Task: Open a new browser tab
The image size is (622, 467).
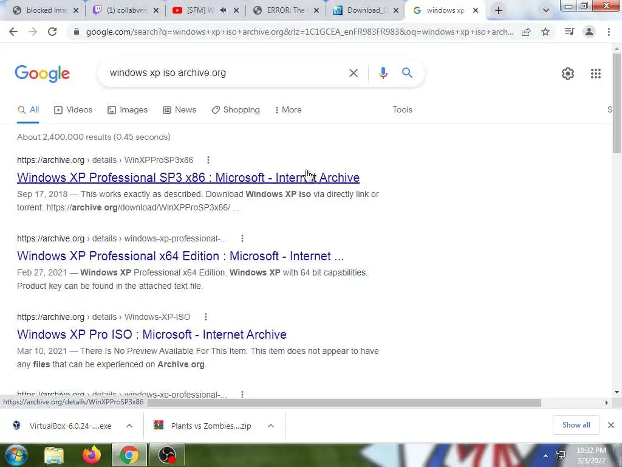Action: 499,10
